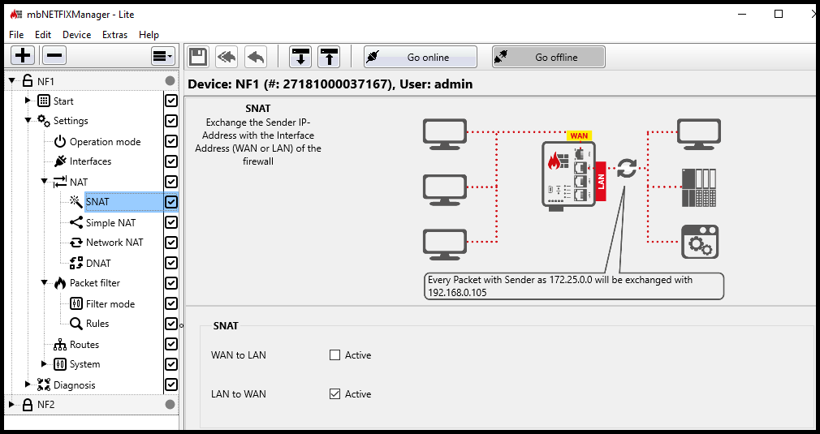Toggle the checkbox beside Interfaces
The height and width of the screenshot is (434, 820).
(171, 161)
